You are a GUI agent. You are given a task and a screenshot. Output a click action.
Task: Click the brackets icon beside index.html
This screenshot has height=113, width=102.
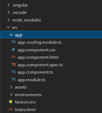(11, 109)
